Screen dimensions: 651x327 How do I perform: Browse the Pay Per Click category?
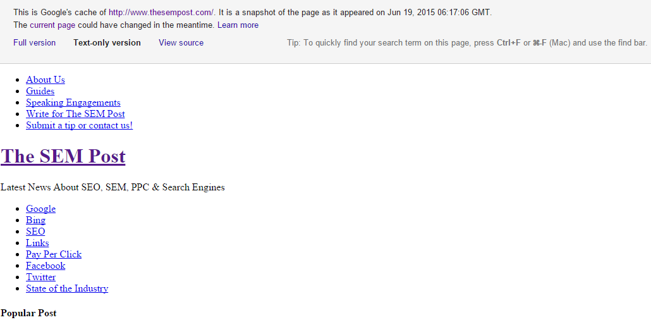tap(54, 254)
